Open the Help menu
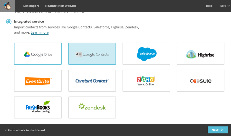The image size is (231, 136). [209, 6]
